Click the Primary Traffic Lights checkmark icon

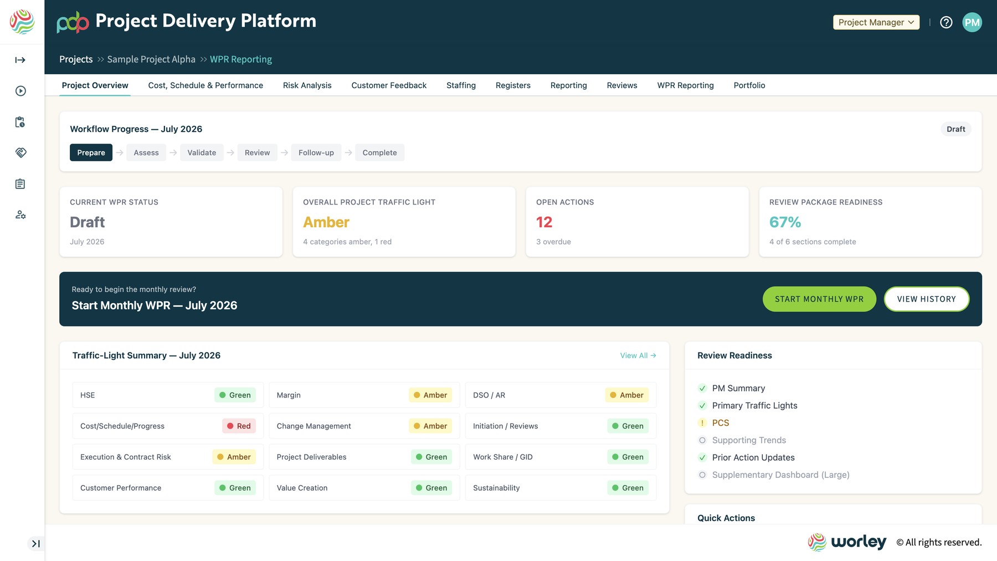pos(702,406)
